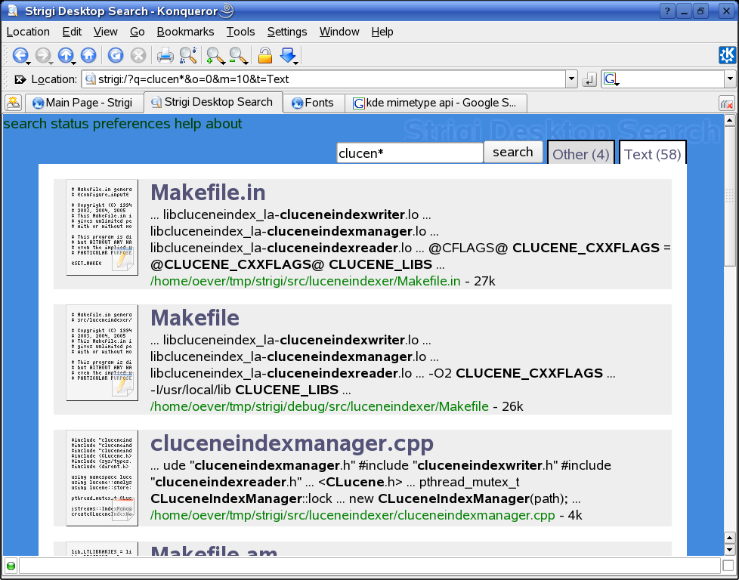Open the cluceneindexmanager.cpp result title

point(292,443)
